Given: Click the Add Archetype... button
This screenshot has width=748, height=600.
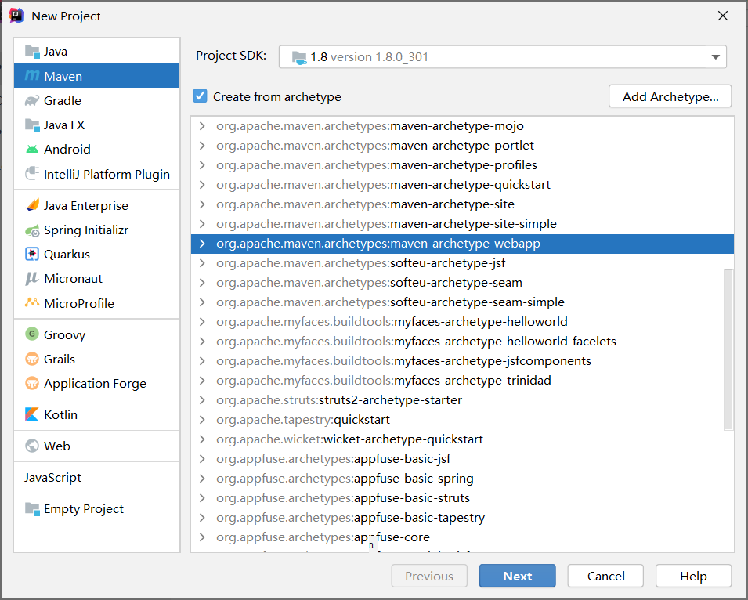Looking at the screenshot, I should point(670,96).
